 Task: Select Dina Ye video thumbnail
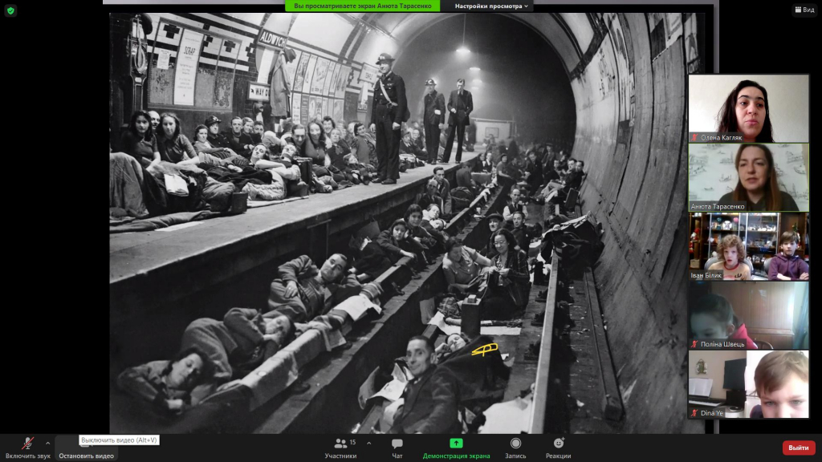[749, 384]
